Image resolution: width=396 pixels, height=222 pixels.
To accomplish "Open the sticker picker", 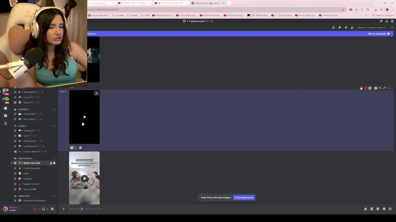I will pos(378,209).
